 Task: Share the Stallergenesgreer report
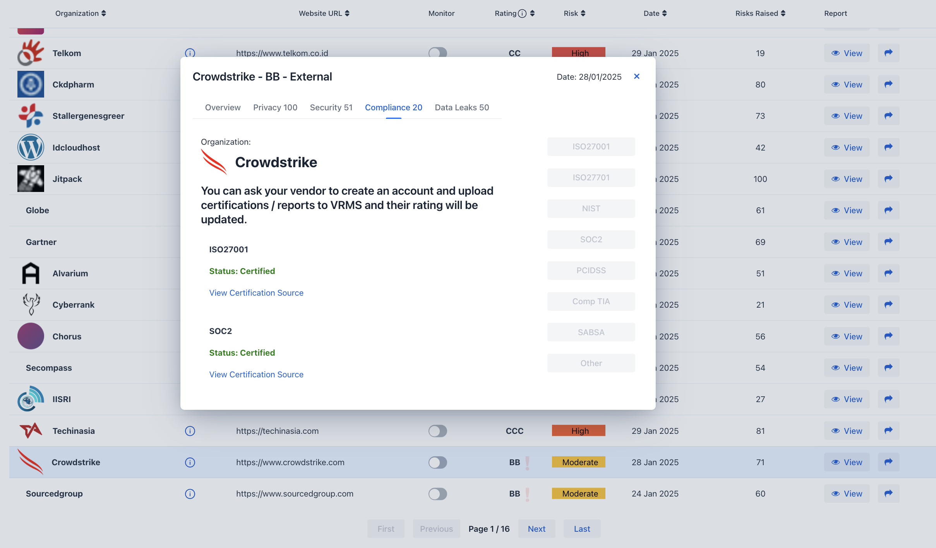(888, 116)
